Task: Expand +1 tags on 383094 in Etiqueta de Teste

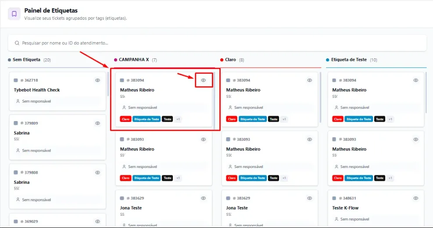Action: coord(390,119)
